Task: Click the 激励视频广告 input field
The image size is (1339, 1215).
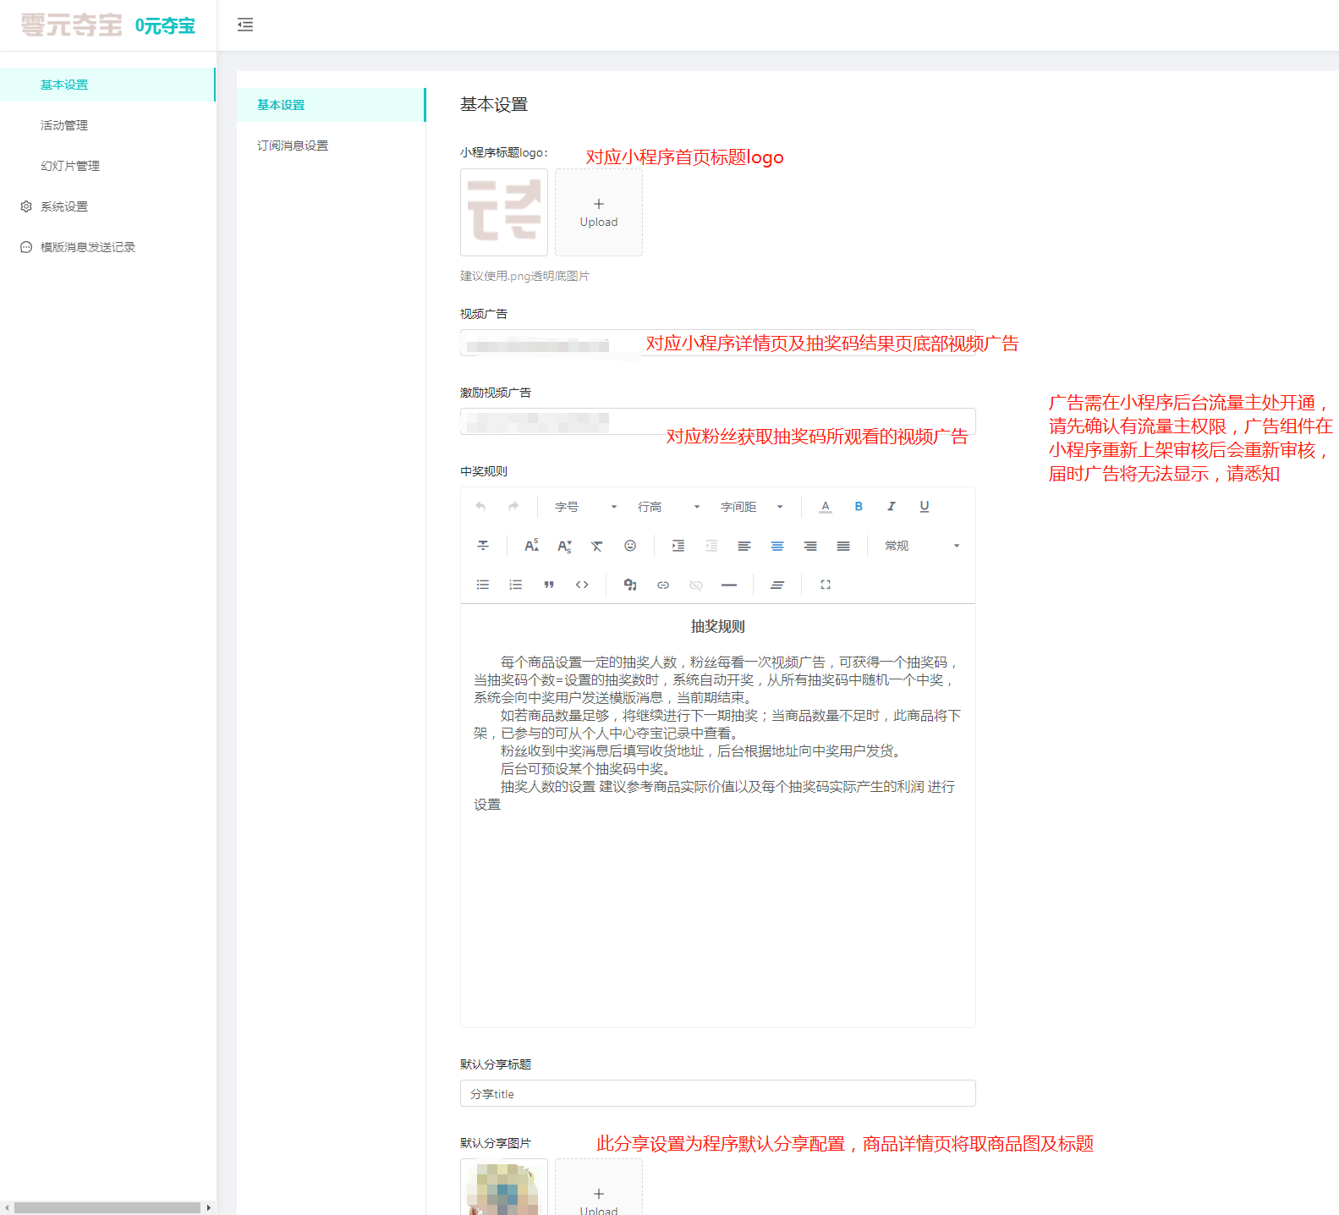Action: click(x=717, y=421)
